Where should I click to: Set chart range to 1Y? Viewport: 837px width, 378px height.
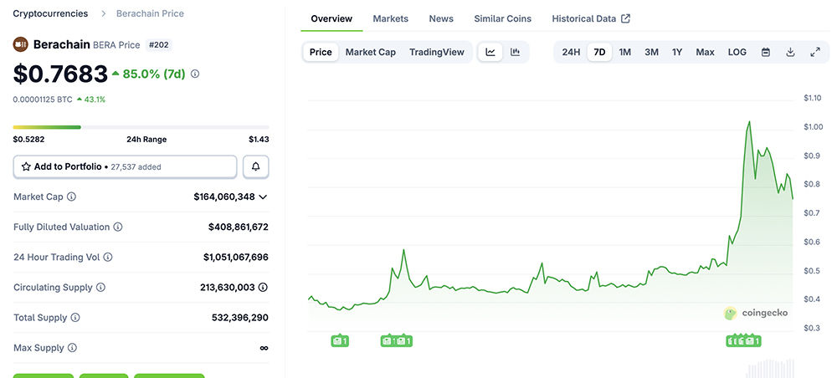point(677,52)
